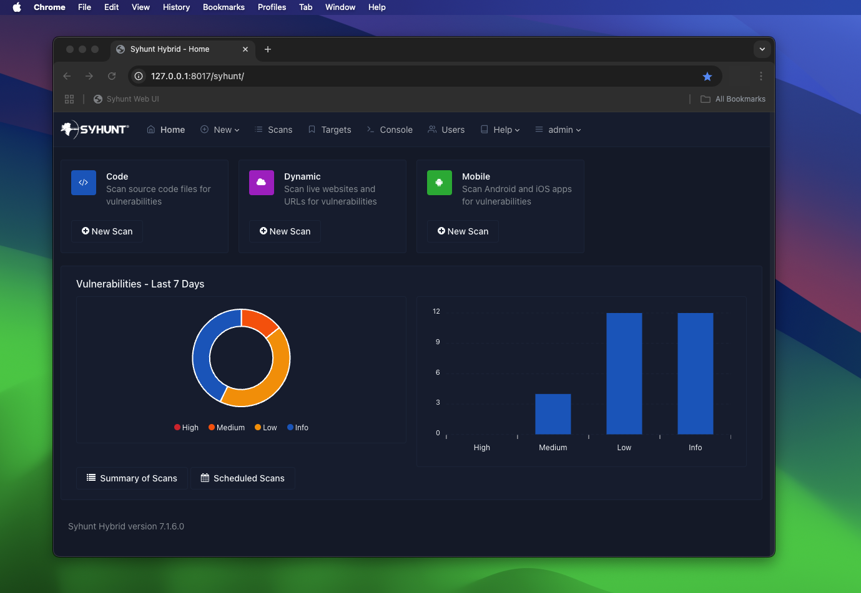Image resolution: width=861 pixels, height=593 pixels.
Task: Open Scheduled Scans
Action: [x=243, y=478]
